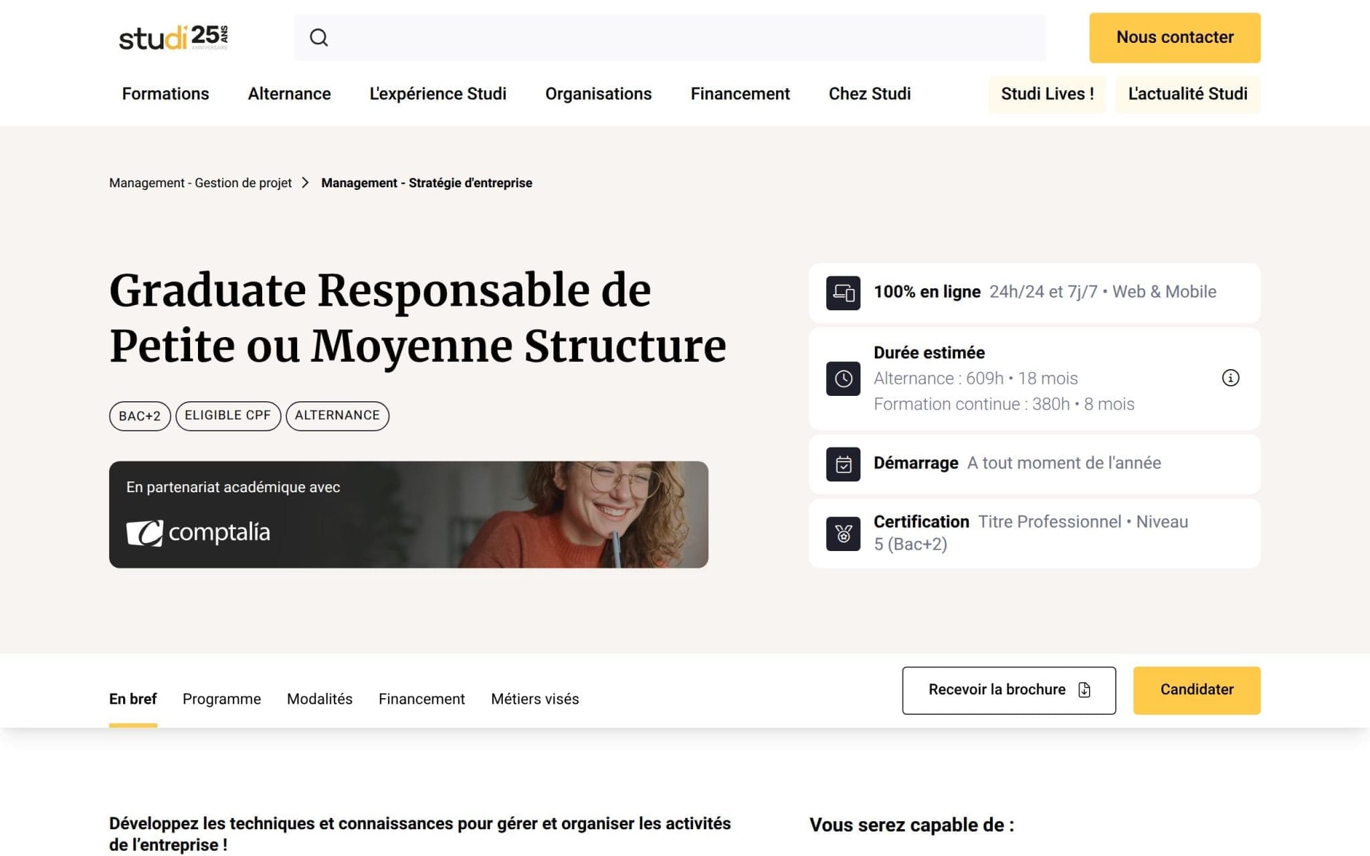1370x856 pixels.
Task: Click the Nous contacter button
Action: click(x=1175, y=37)
